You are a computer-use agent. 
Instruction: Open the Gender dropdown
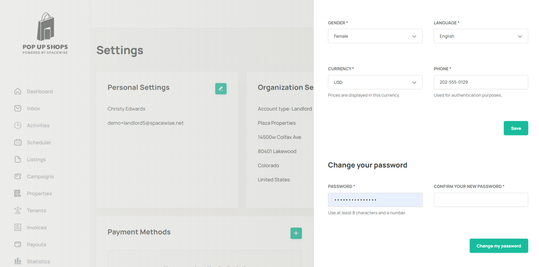(x=375, y=36)
